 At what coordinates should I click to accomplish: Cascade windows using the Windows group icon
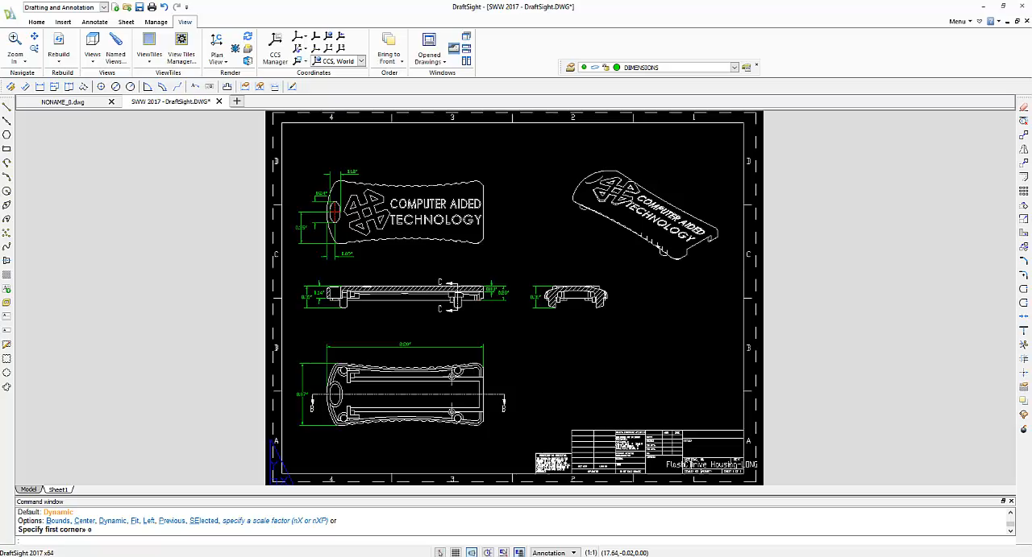tap(466, 36)
